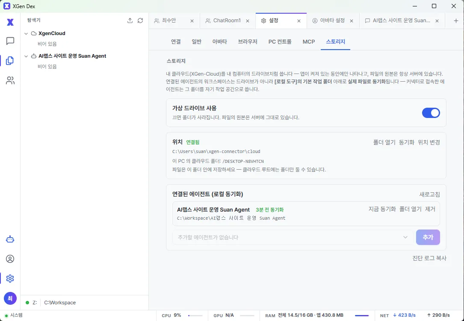The image size is (464, 321).
Task: Toggle the 가상 드라이브 사용 switch
Action: click(x=431, y=113)
